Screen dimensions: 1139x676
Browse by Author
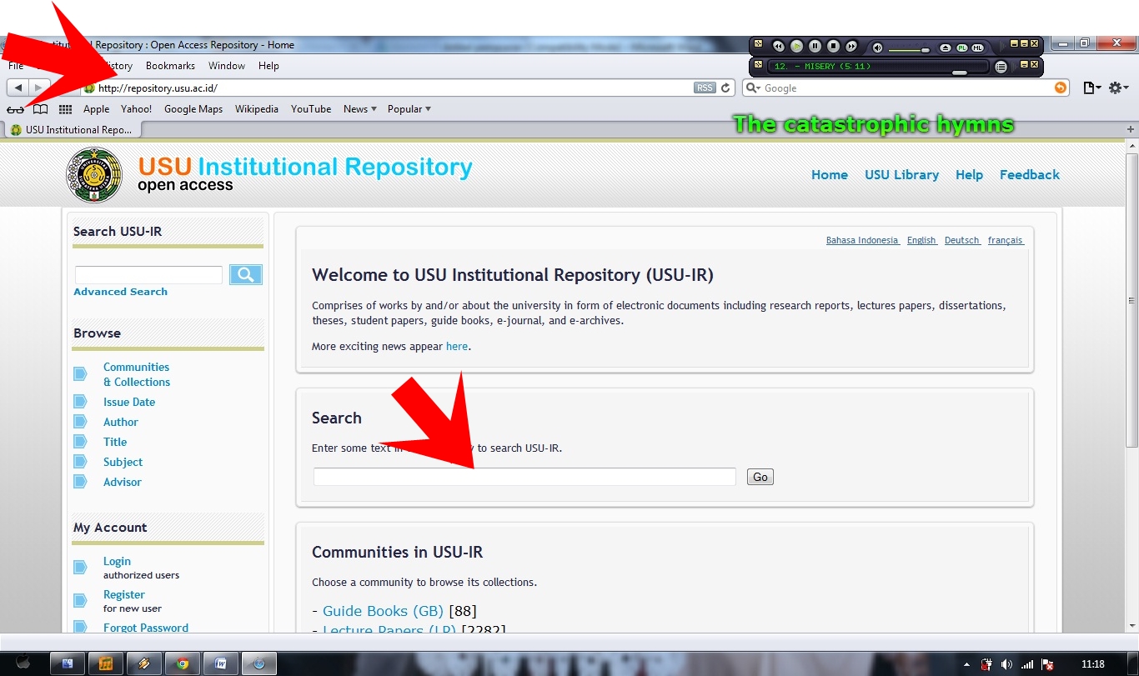(x=121, y=422)
